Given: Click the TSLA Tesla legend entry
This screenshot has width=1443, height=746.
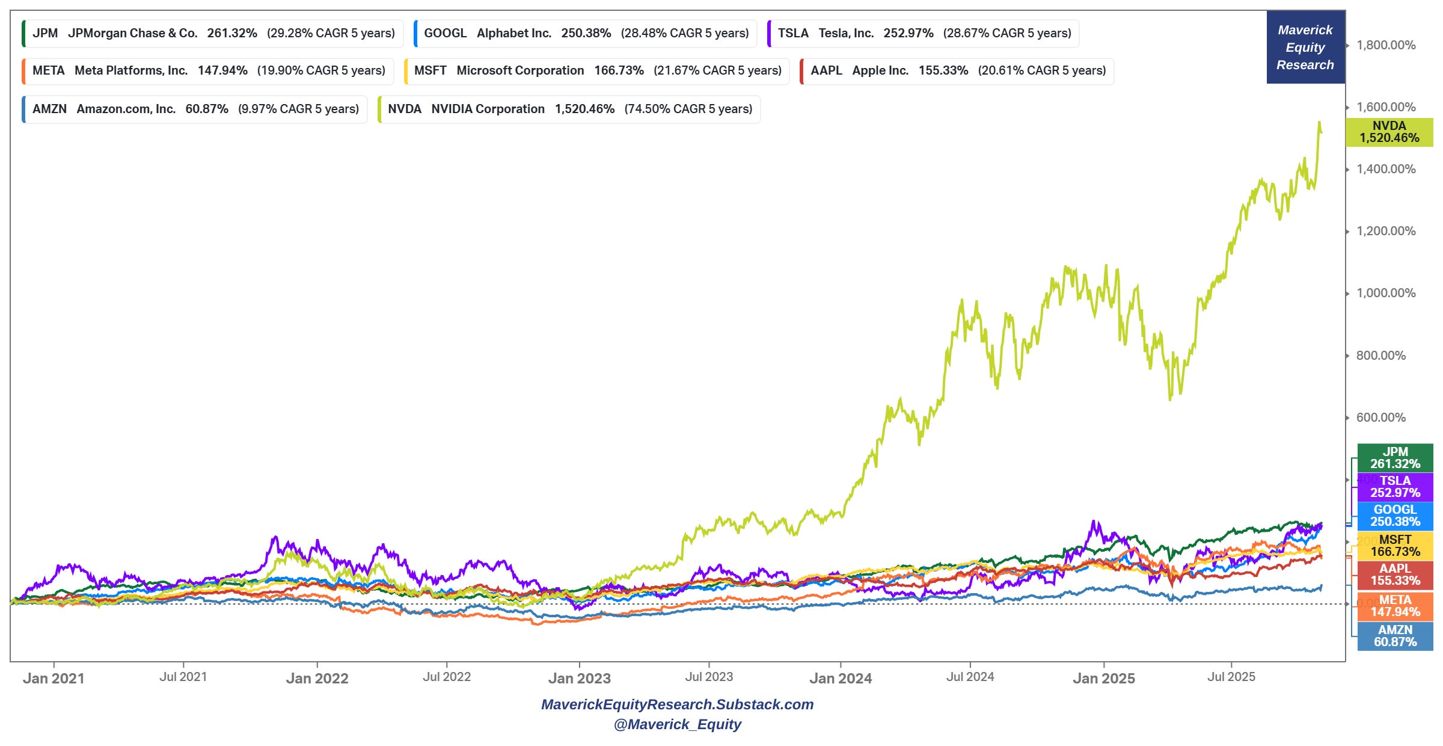Looking at the screenshot, I should (x=924, y=34).
